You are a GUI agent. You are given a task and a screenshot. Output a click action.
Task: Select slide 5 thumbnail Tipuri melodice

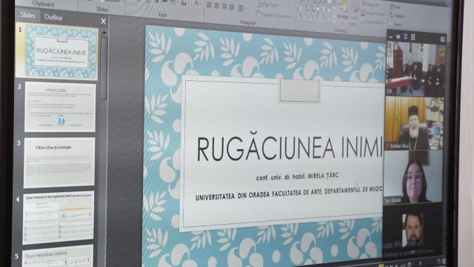click(x=58, y=257)
